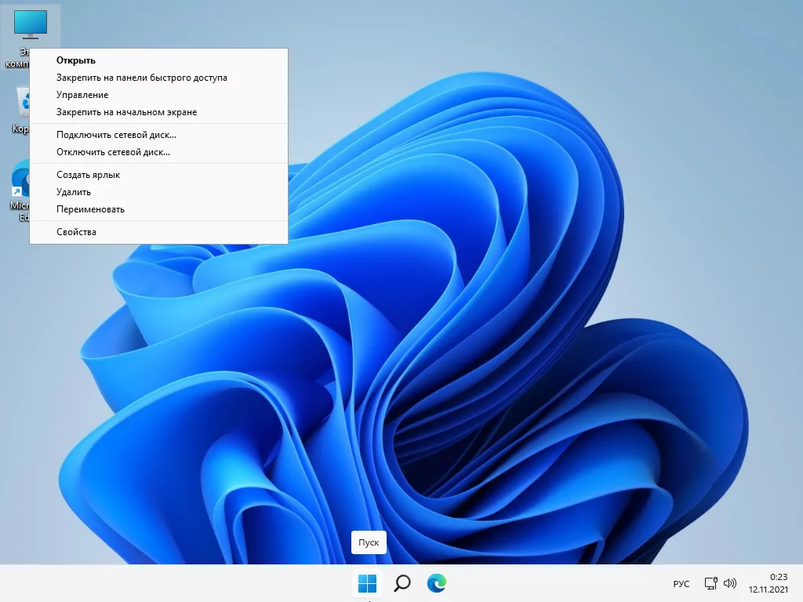
Task: Select "Удалить" in the context menu
Action: 74,192
